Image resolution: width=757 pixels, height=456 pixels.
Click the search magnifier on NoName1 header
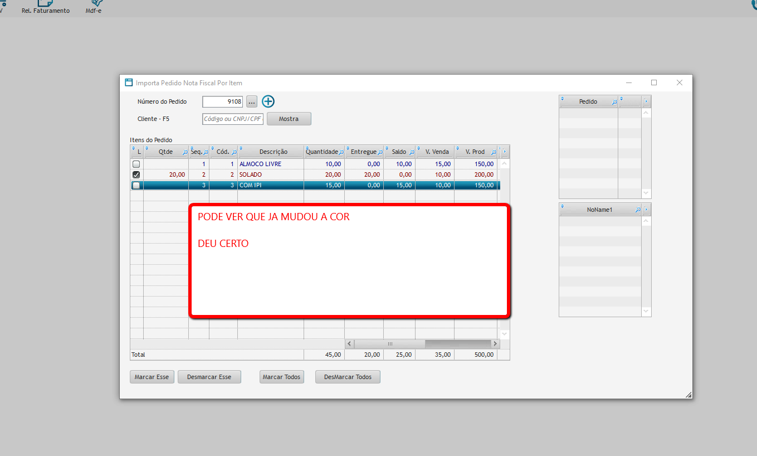(x=637, y=209)
